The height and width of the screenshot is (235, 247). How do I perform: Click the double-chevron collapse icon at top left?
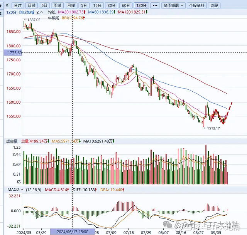click(x=7, y=5)
